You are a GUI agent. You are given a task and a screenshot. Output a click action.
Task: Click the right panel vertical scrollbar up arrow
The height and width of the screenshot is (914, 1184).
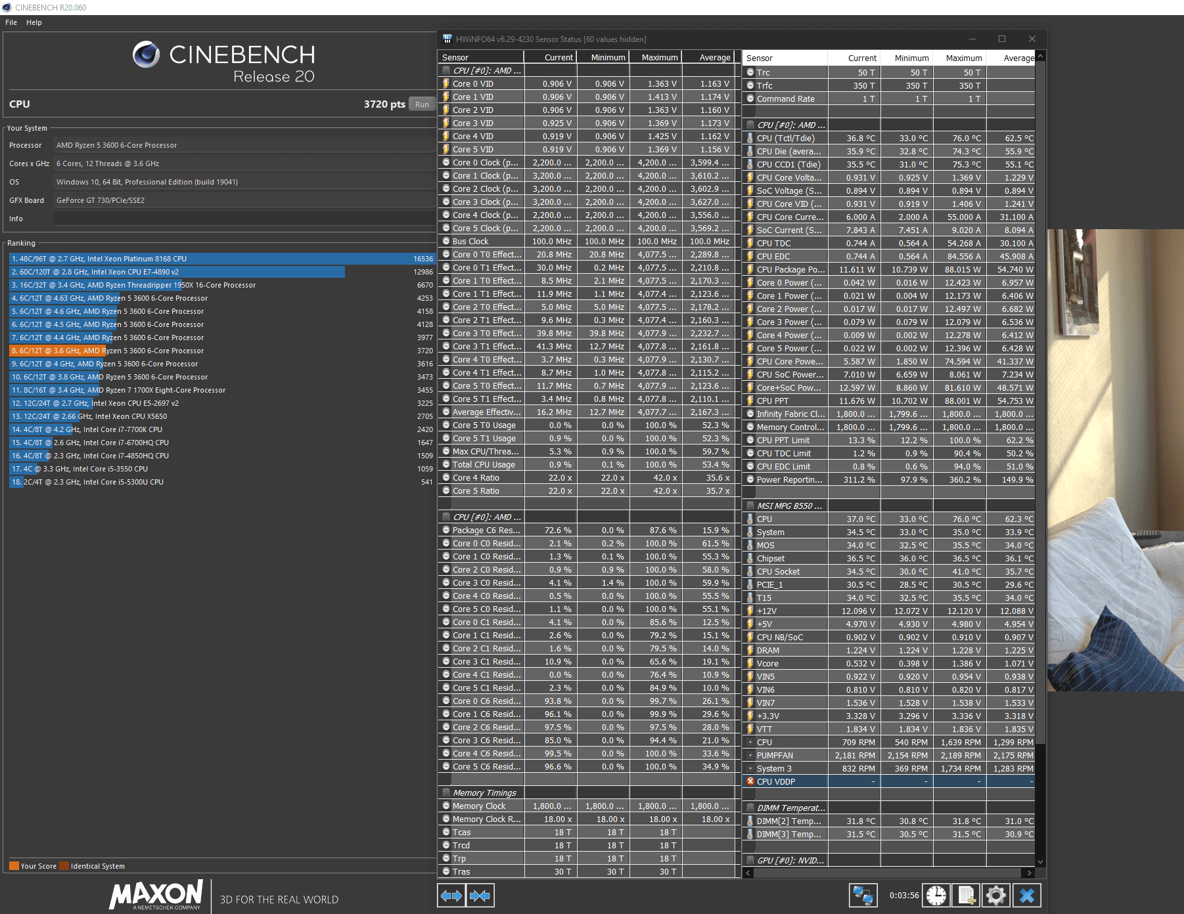1040,57
